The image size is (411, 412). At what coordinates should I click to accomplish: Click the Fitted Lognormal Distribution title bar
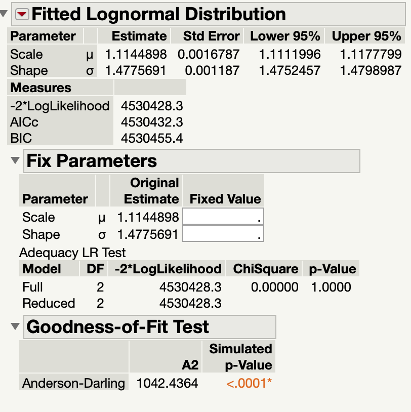pos(209,14)
